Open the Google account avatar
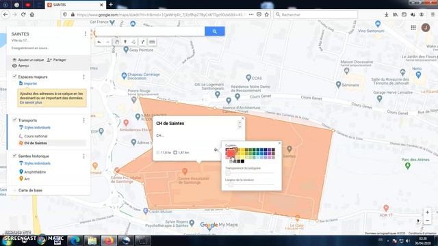438x246 pixels. [x=426, y=27]
